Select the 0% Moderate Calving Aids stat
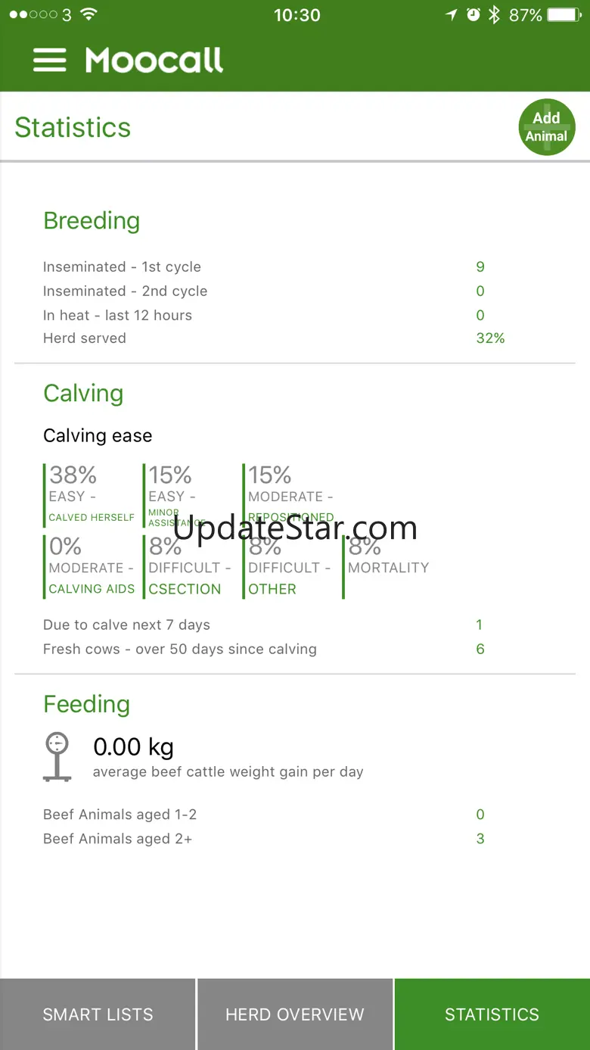590x1050 pixels. coord(91,567)
